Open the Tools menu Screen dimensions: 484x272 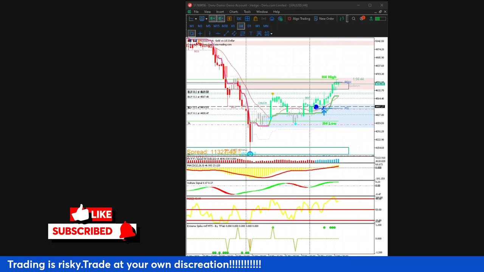[x=247, y=12]
